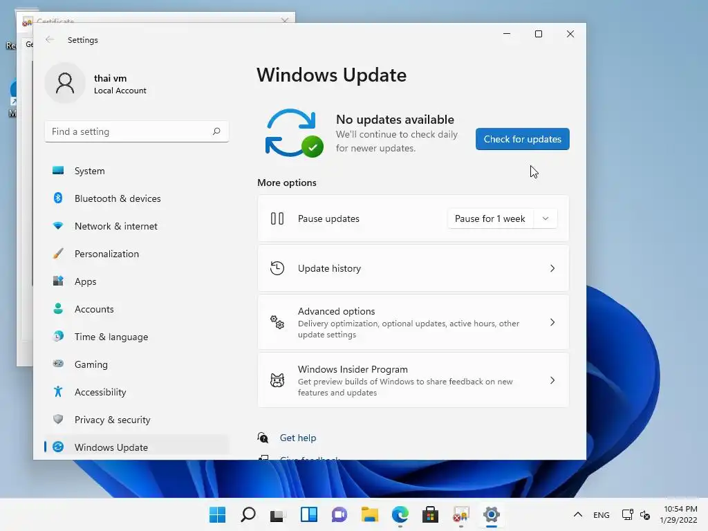This screenshot has width=708, height=531.
Task: Click the Settings gear on the taskbar
Action: click(x=492, y=514)
